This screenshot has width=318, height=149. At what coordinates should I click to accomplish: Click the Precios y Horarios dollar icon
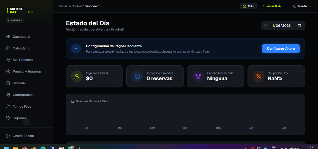click(x=8, y=71)
